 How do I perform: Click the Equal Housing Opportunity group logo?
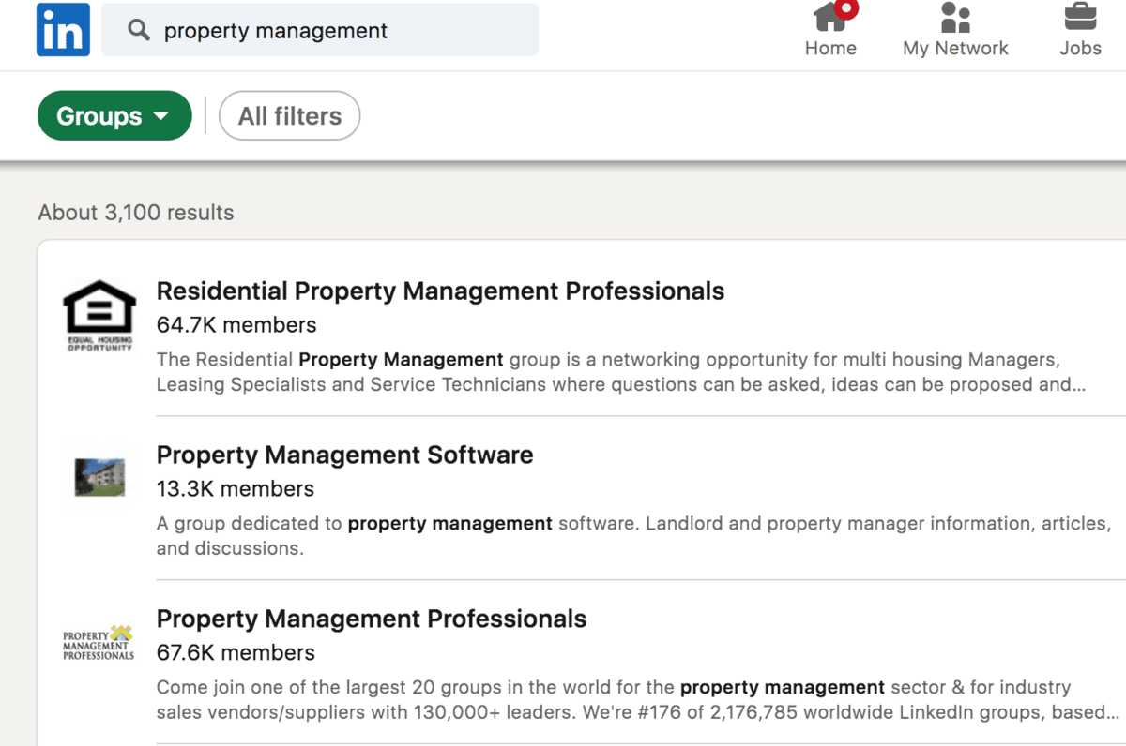(99, 315)
